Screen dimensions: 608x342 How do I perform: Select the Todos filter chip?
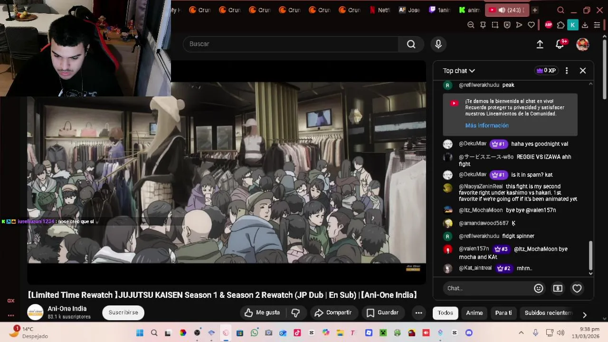(445, 313)
